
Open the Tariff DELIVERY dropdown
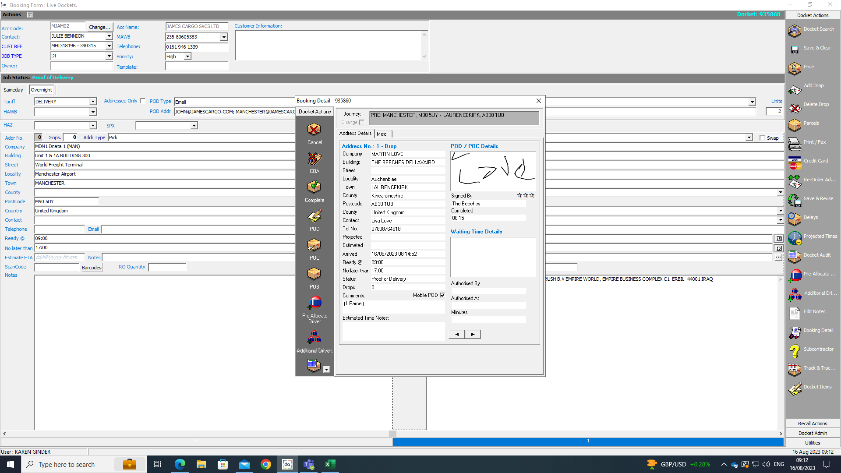pyautogui.click(x=93, y=102)
